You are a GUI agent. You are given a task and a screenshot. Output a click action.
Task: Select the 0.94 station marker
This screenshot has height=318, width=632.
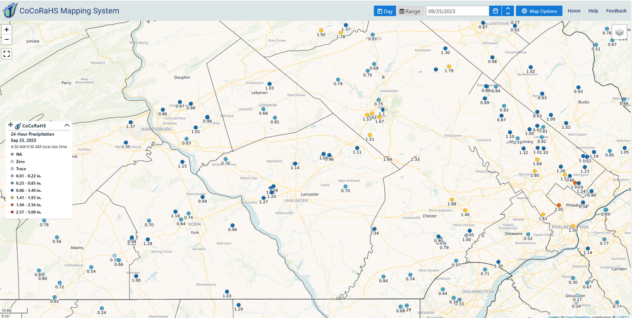[x=202, y=197]
